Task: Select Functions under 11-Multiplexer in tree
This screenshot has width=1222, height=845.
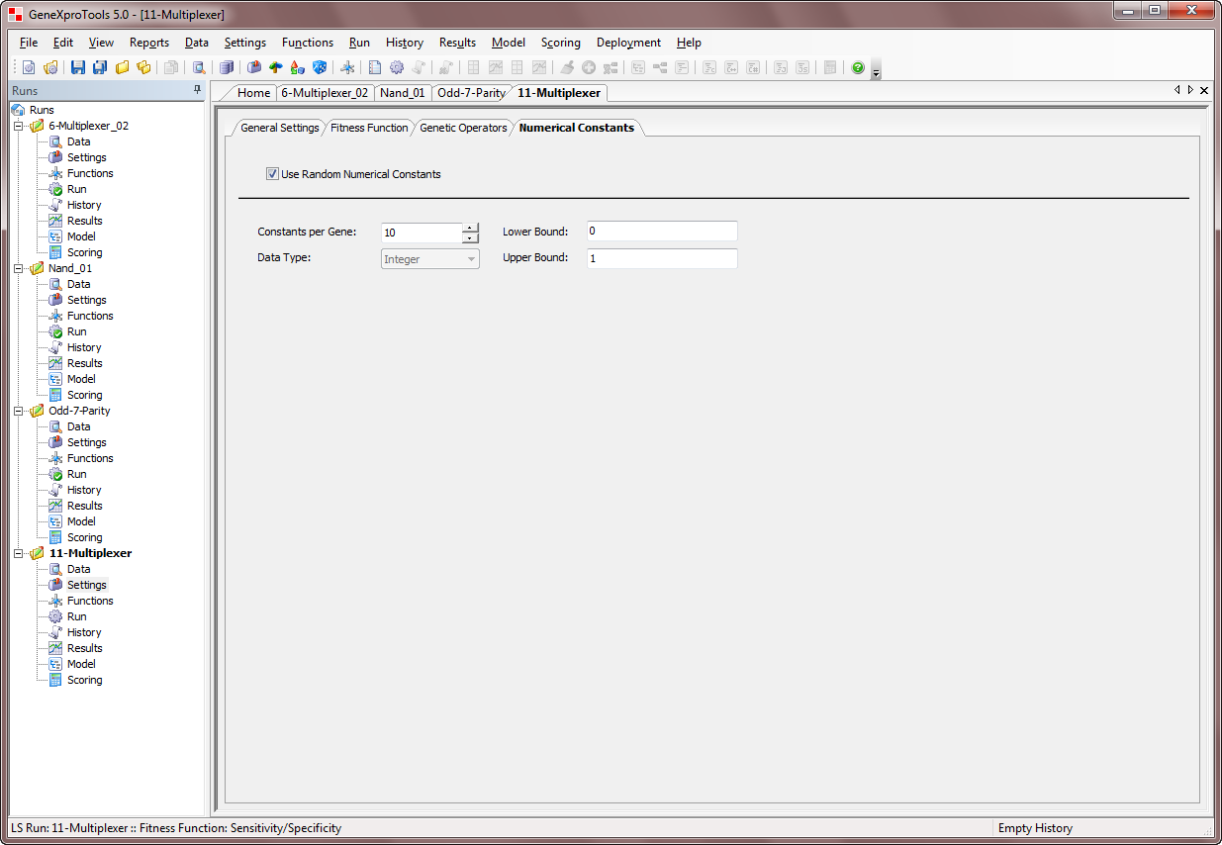Action: (x=90, y=601)
